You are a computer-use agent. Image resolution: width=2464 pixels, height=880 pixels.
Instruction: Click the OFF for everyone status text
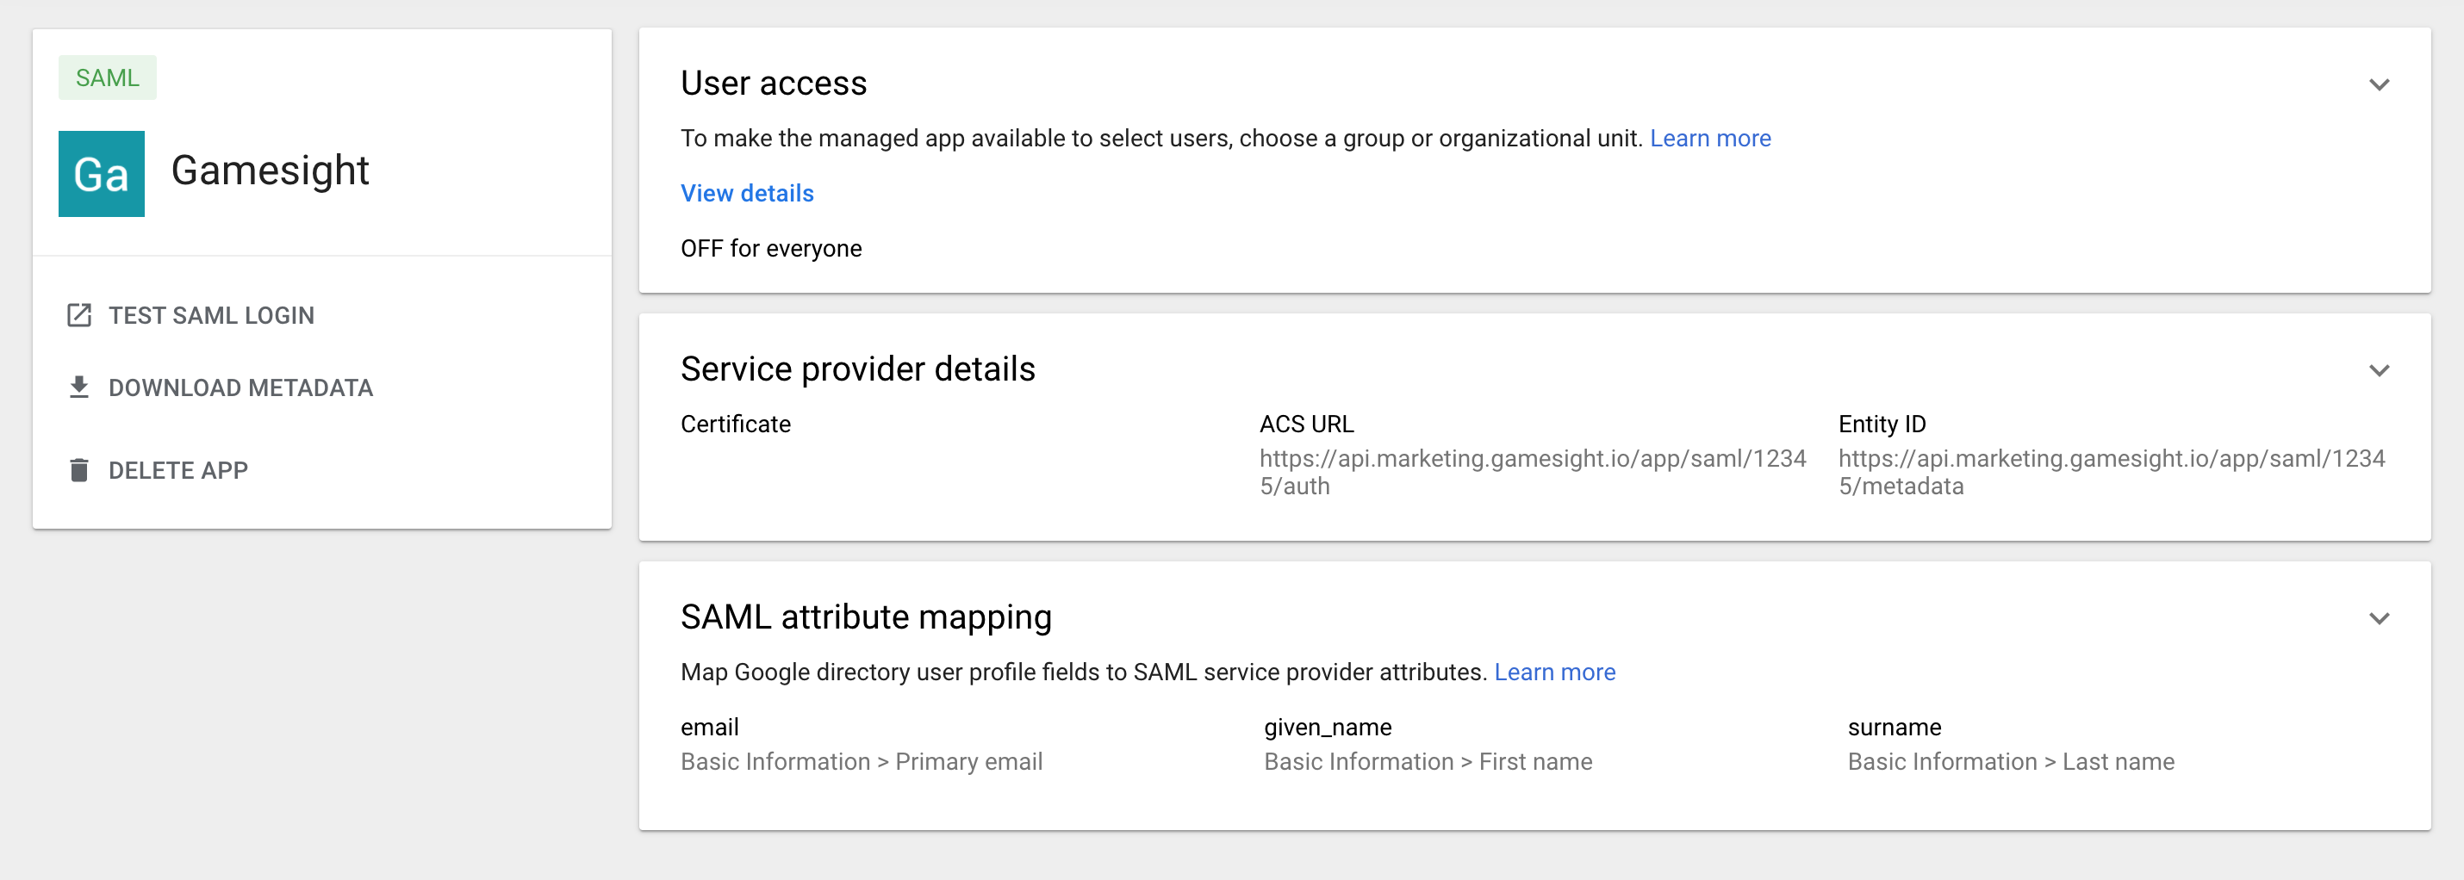771,249
